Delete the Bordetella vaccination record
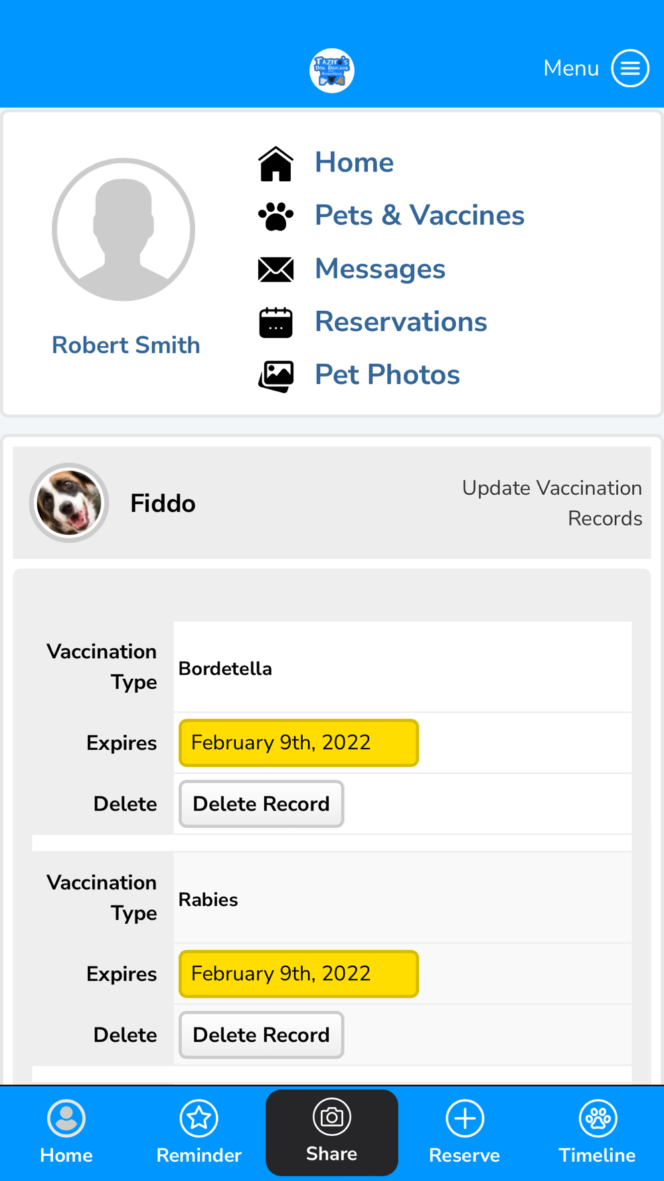Screen dimensions: 664x1181 coord(261,804)
